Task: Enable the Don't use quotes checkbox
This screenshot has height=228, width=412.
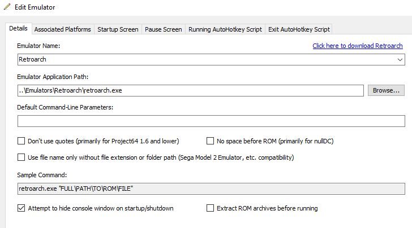Action: (22, 141)
